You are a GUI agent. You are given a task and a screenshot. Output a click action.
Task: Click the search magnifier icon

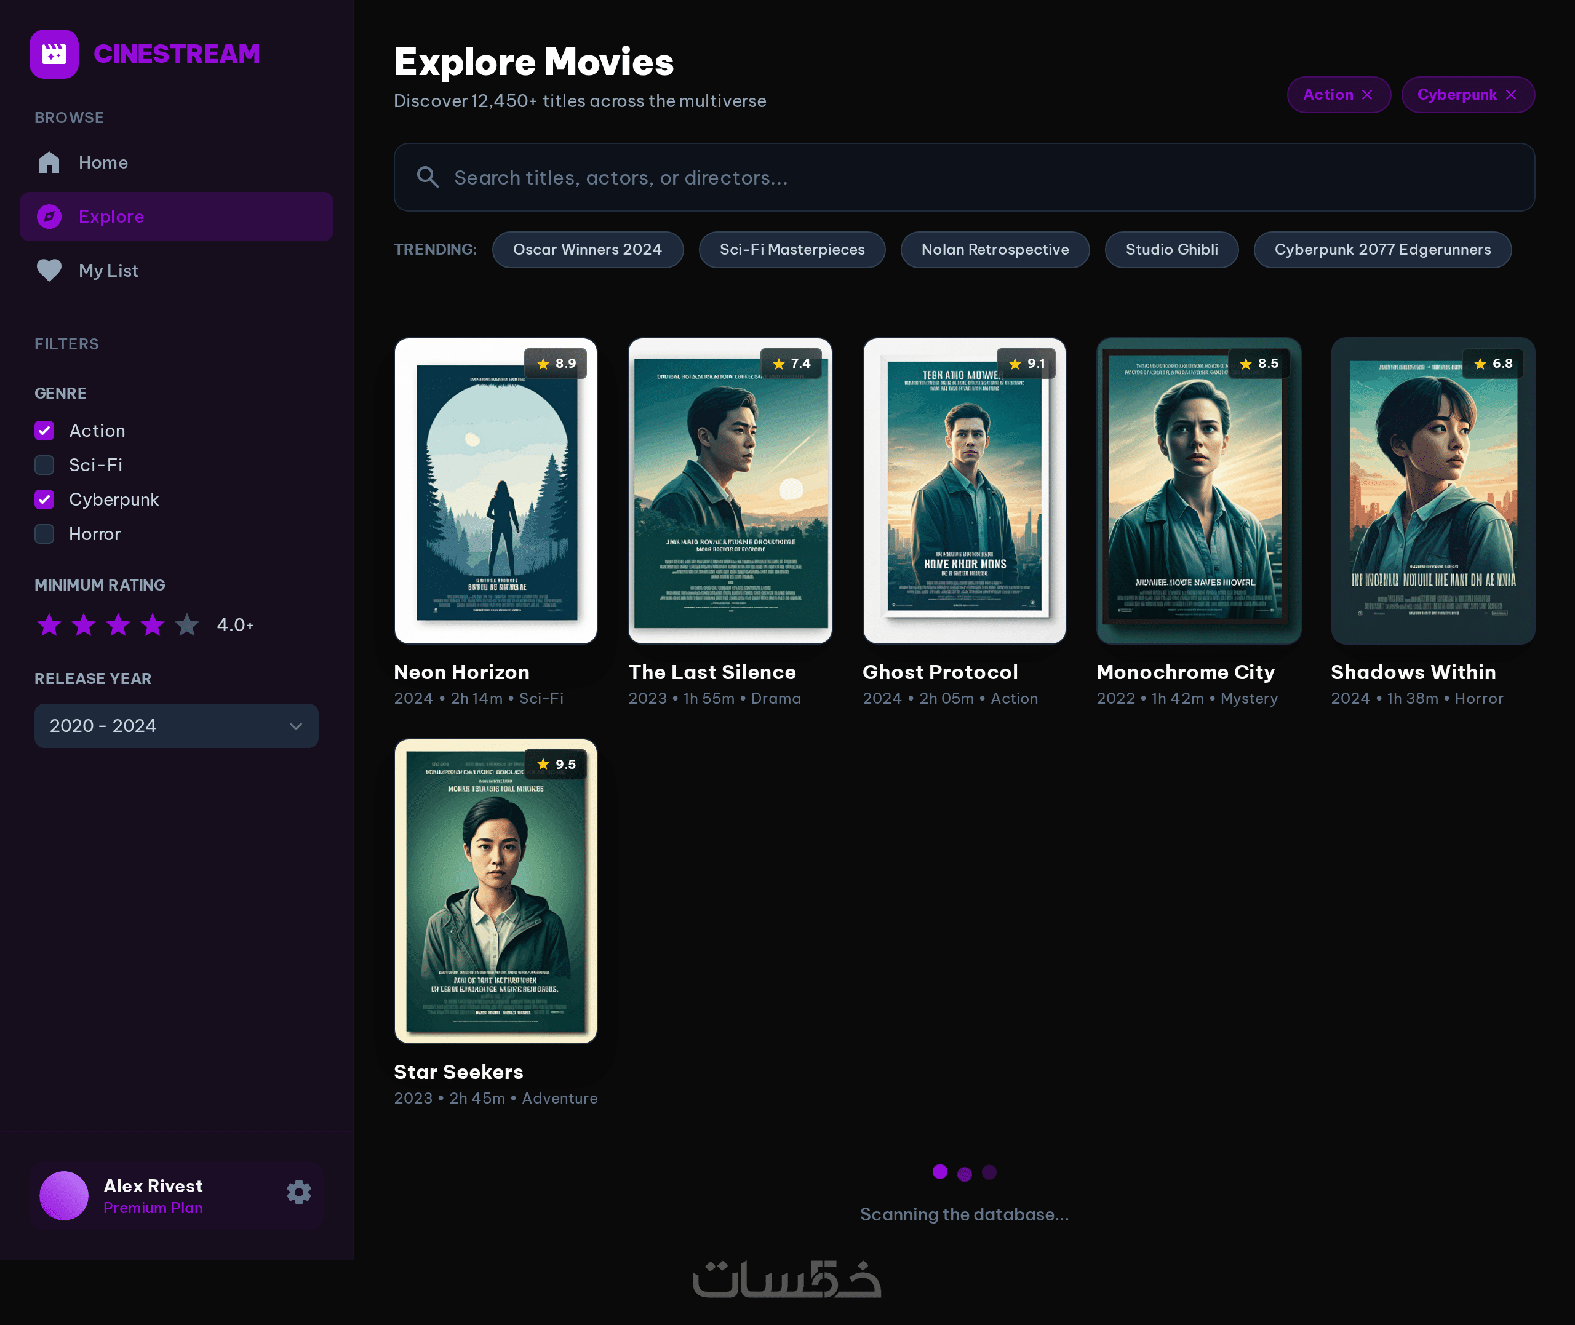click(428, 177)
